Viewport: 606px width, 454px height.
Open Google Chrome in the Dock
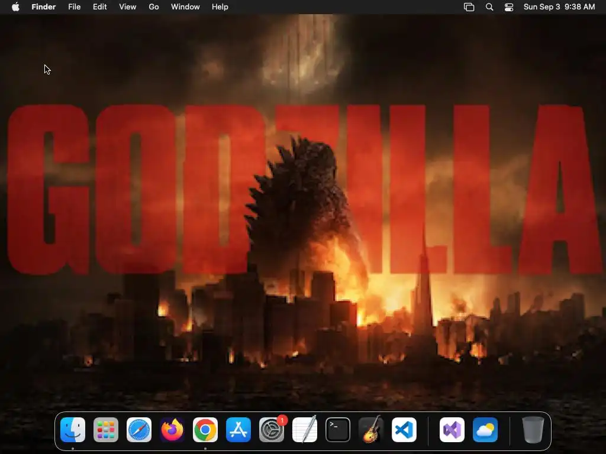point(205,430)
